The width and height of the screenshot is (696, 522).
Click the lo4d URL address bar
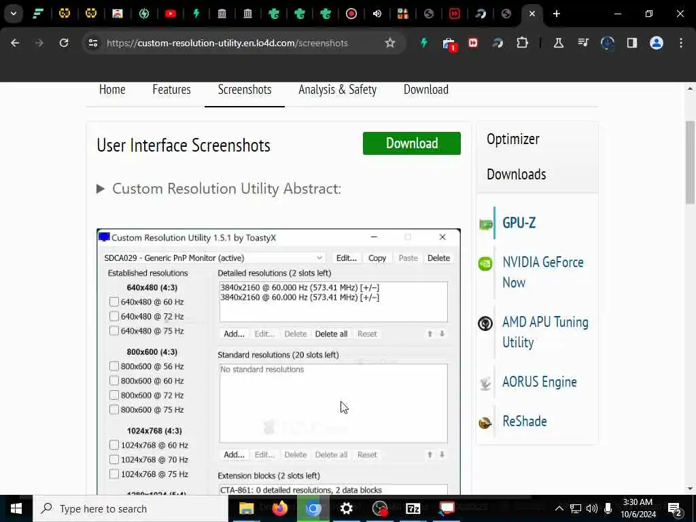[x=227, y=43]
